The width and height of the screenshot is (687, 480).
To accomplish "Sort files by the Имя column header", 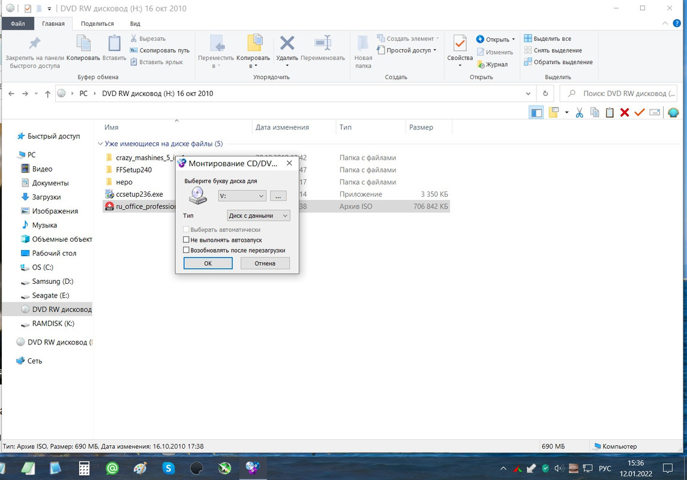I will tap(111, 127).
